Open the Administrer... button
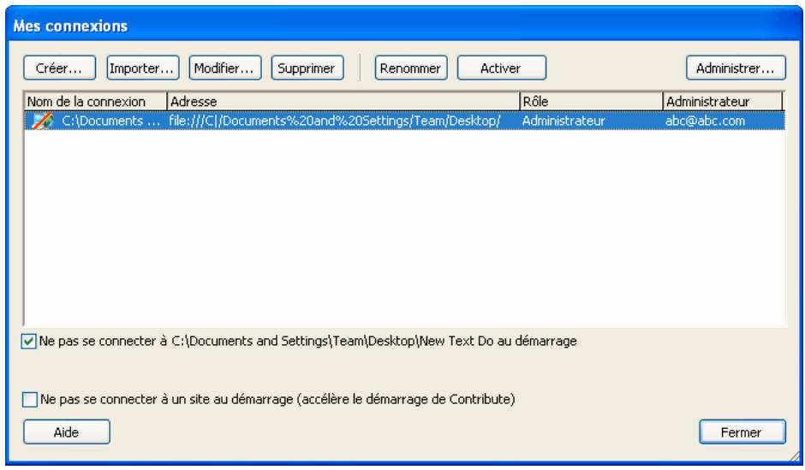 coord(736,68)
